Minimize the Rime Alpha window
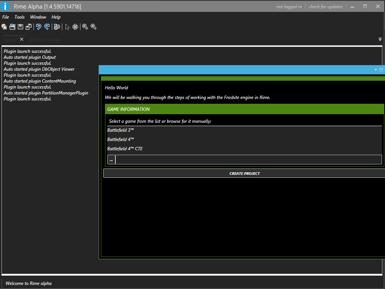This screenshot has height=289, width=385. (x=352, y=7)
